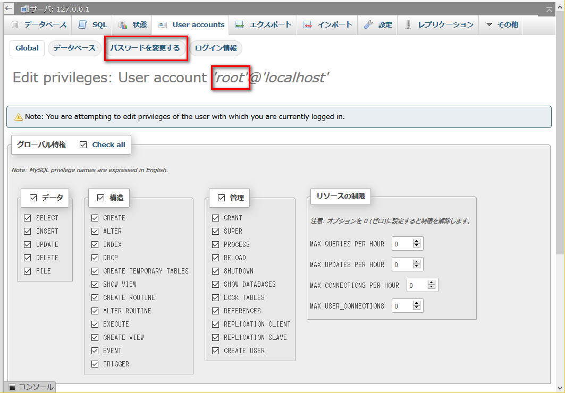Viewport: 565px width, 393px height.
Task: Open the ログイン情報 sub-tab
Action: 216,48
